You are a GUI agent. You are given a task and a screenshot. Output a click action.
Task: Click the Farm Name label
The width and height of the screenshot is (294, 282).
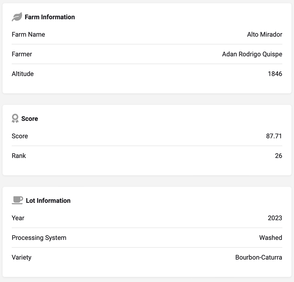pyautogui.click(x=28, y=35)
